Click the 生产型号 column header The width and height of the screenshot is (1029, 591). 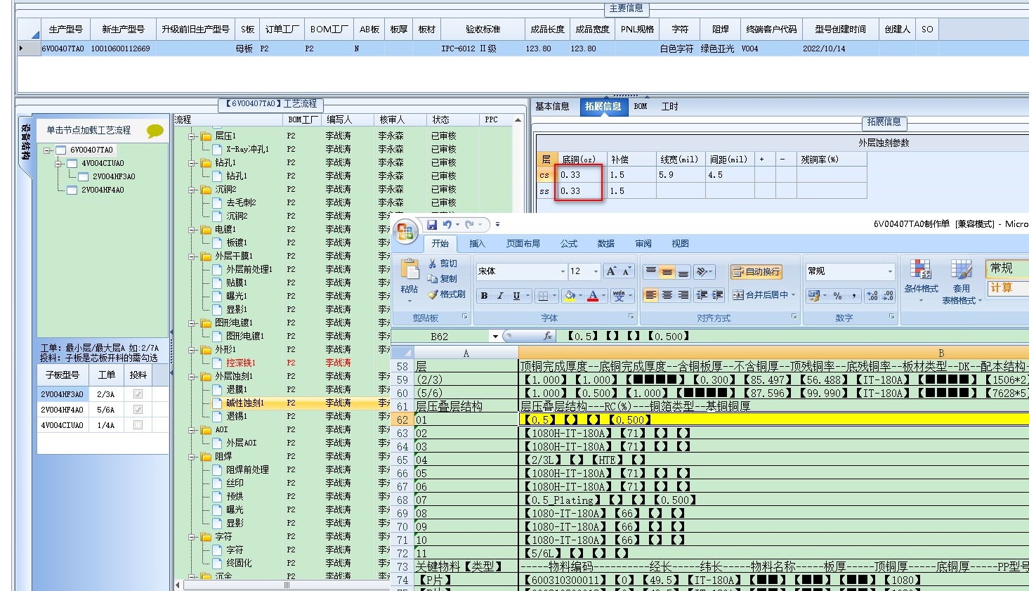point(65,30)
